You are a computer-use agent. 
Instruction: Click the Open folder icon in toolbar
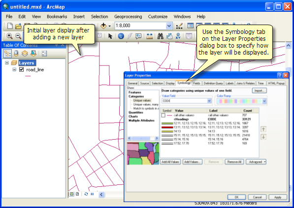(18, 26)
